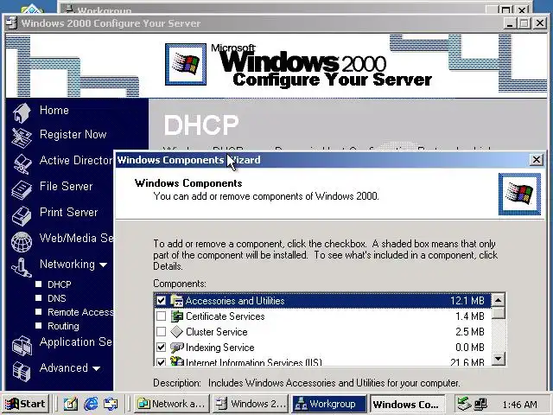
Task: Switch to Windows 2... taskbar button
Action: click(x=251, y=404)
